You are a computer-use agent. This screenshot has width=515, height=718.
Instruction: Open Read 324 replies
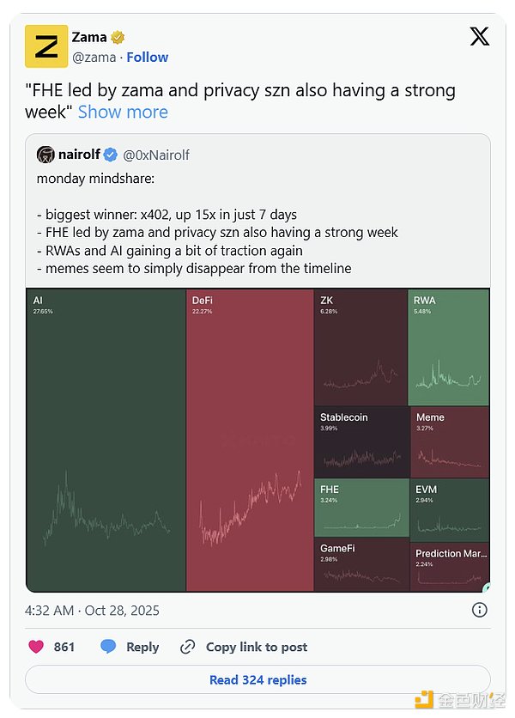click(x=257, y=679)
